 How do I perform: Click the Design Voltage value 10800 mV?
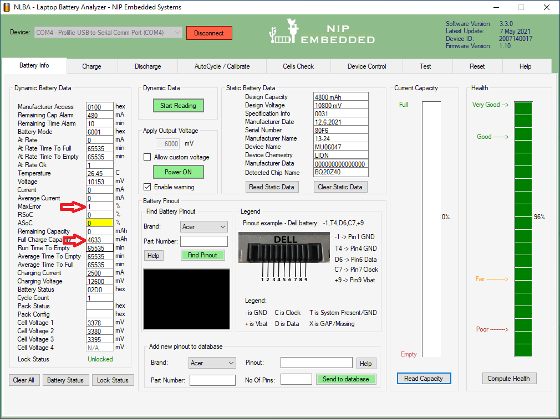341,105
